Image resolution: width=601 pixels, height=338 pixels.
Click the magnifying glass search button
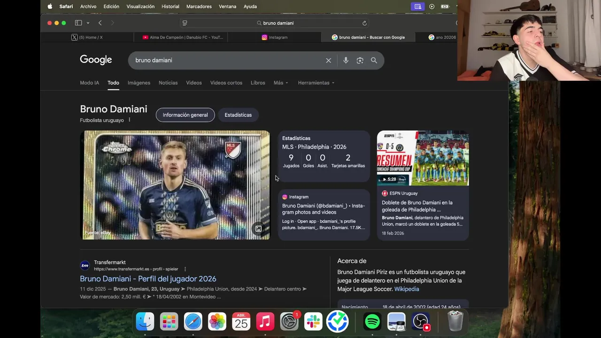click(374, 61)
